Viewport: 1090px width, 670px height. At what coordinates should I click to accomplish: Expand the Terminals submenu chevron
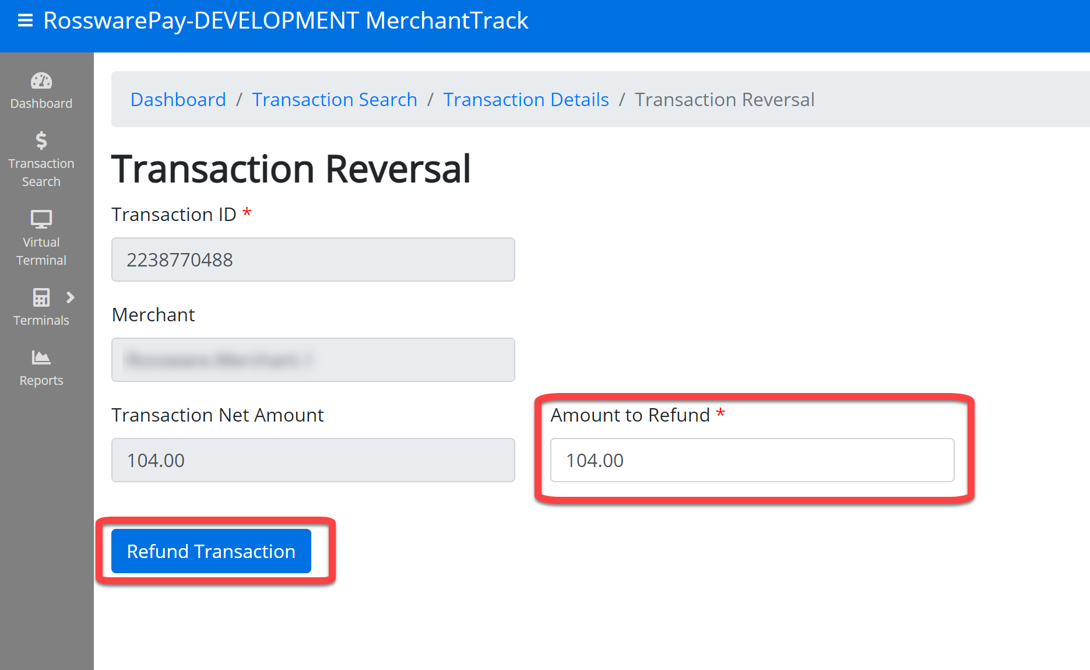(71, 297)
